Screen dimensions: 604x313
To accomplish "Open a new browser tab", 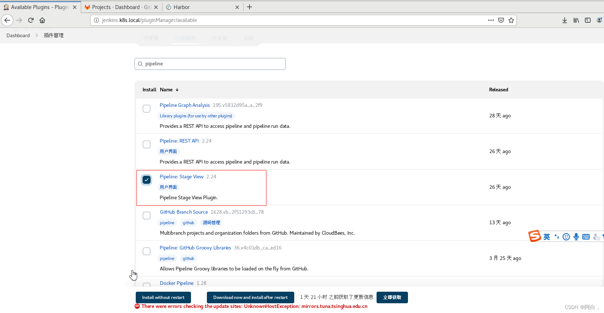I will coord(249,7).
